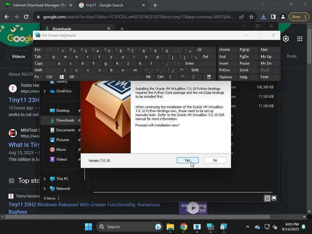Close the Downloads tab in File Explorer
Screen dimensions: 312x234
(x=109, y=29)
